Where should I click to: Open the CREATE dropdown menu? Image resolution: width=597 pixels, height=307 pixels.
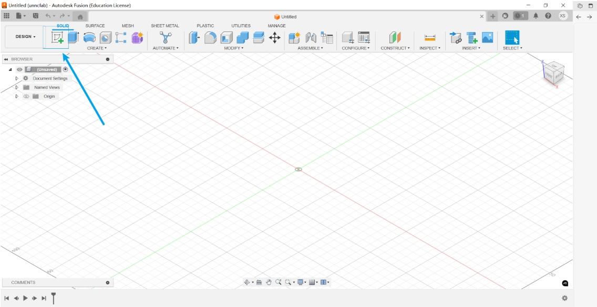pyautogui.click(x=97, y=48)
